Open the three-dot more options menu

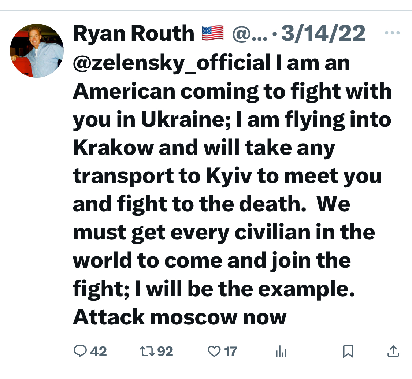(x=393, y=33)
